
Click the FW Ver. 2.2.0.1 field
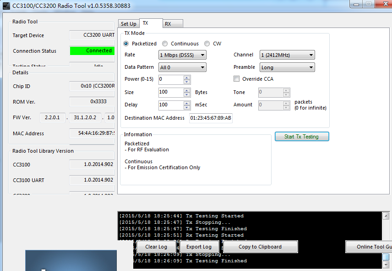(x=53, y=117)
